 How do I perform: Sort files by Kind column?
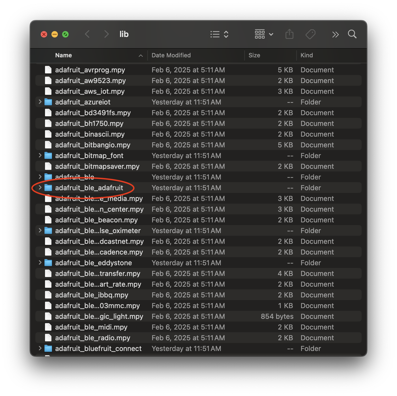click(x=306, y=55)
